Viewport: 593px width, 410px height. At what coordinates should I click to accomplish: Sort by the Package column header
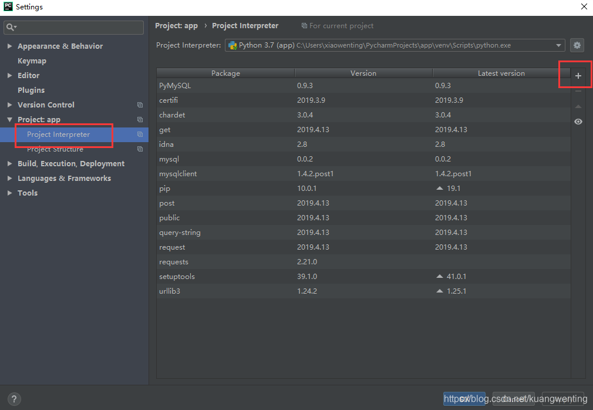[225, 73]
